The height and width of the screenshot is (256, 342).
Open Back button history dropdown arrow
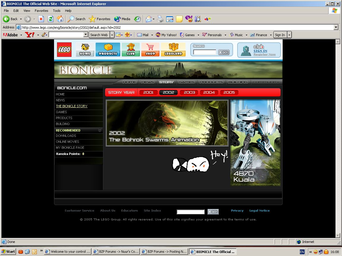21,19
